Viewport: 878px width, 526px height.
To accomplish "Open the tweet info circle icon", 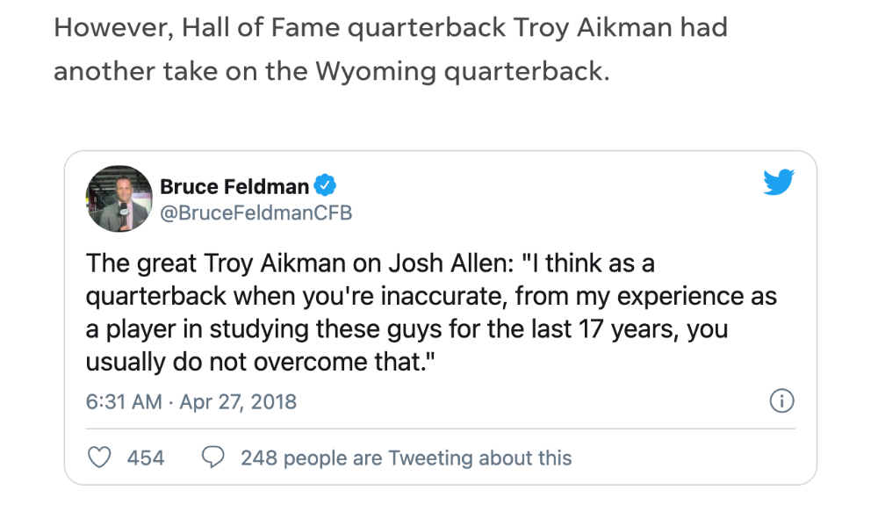I will (x=781, y=401).
